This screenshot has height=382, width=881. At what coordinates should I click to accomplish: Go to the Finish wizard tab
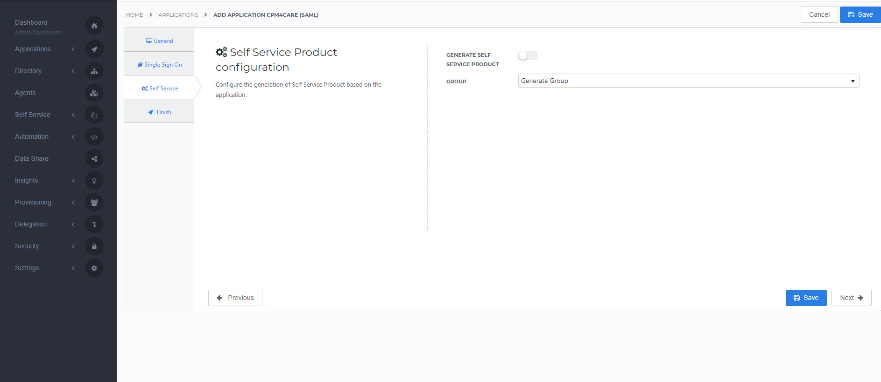click(159, 112)
